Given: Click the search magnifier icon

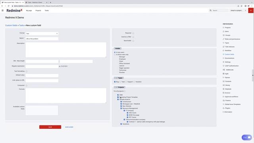Looking at the screenshot, I should (211, 10).
